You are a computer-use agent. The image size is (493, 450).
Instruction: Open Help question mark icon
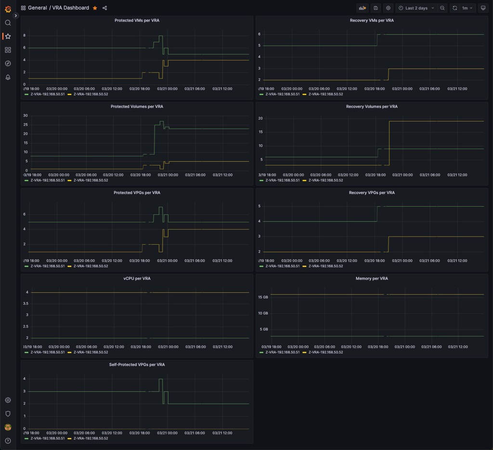(x=8, y=440)
